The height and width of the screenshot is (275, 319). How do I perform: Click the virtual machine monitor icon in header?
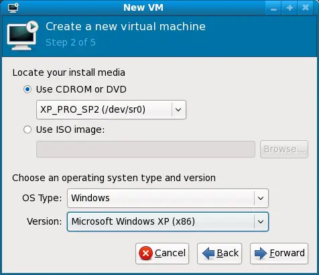pyautogui.click(x=23, y=36)
